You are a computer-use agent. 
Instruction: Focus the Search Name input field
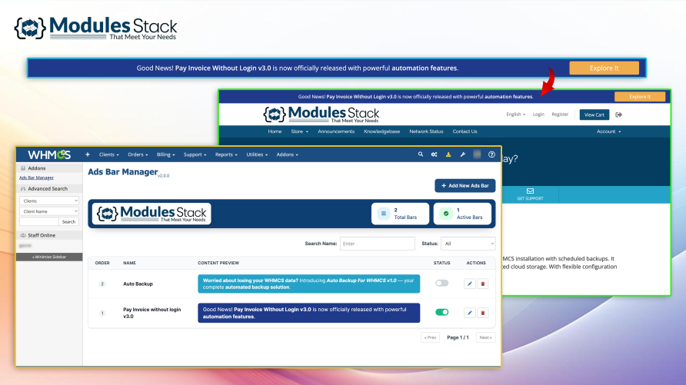[377, 244]
